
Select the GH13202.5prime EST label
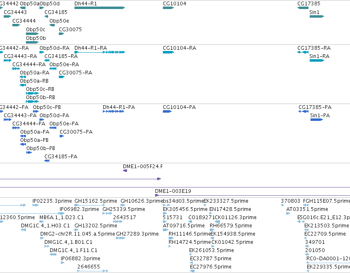96,226
